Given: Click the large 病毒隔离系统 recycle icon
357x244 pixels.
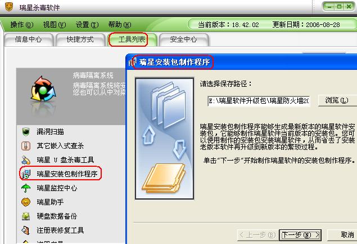Looking at the screenshot, I should pos(43,89).
